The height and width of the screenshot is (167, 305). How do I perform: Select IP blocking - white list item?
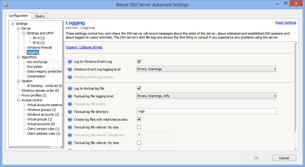tap(44, 86)
